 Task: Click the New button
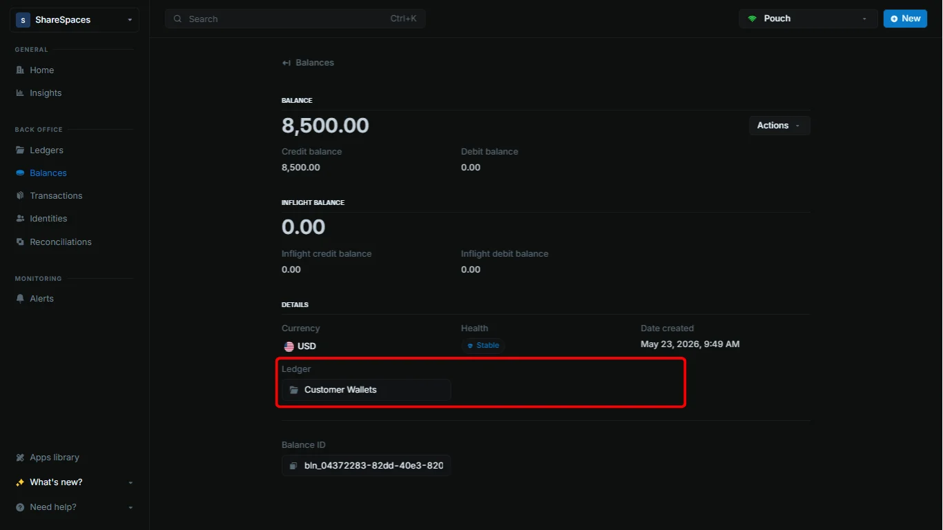905,19
